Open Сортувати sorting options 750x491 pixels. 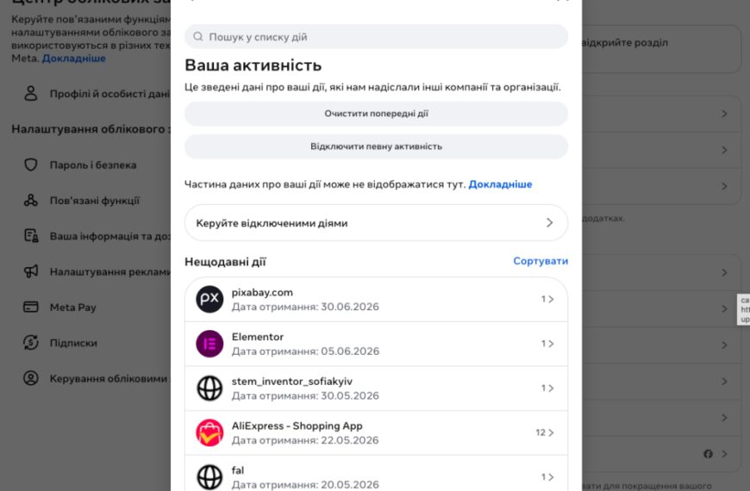click(x=541, y=261)
